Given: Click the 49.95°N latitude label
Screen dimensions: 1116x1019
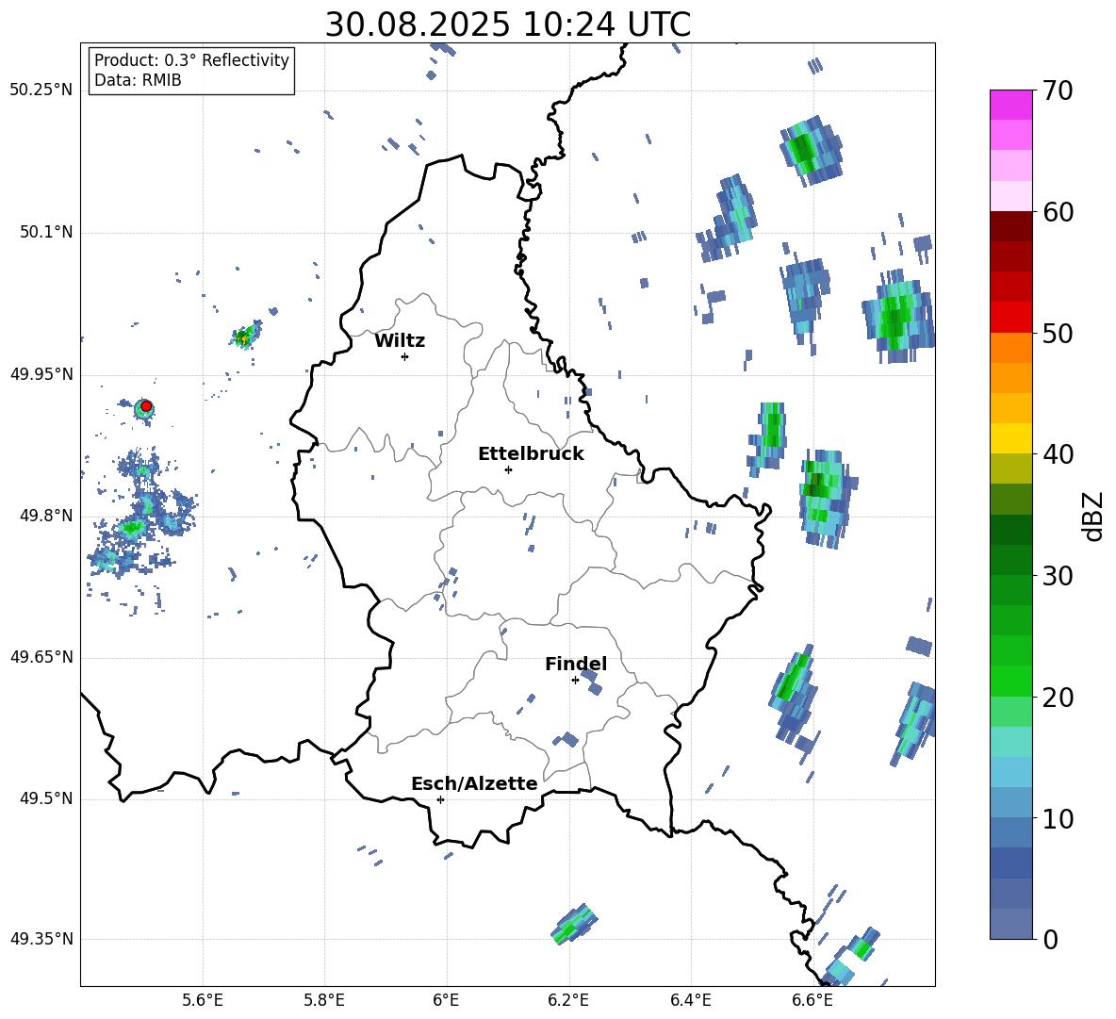Looking at the screenshot, I should [x=41, y=373].
